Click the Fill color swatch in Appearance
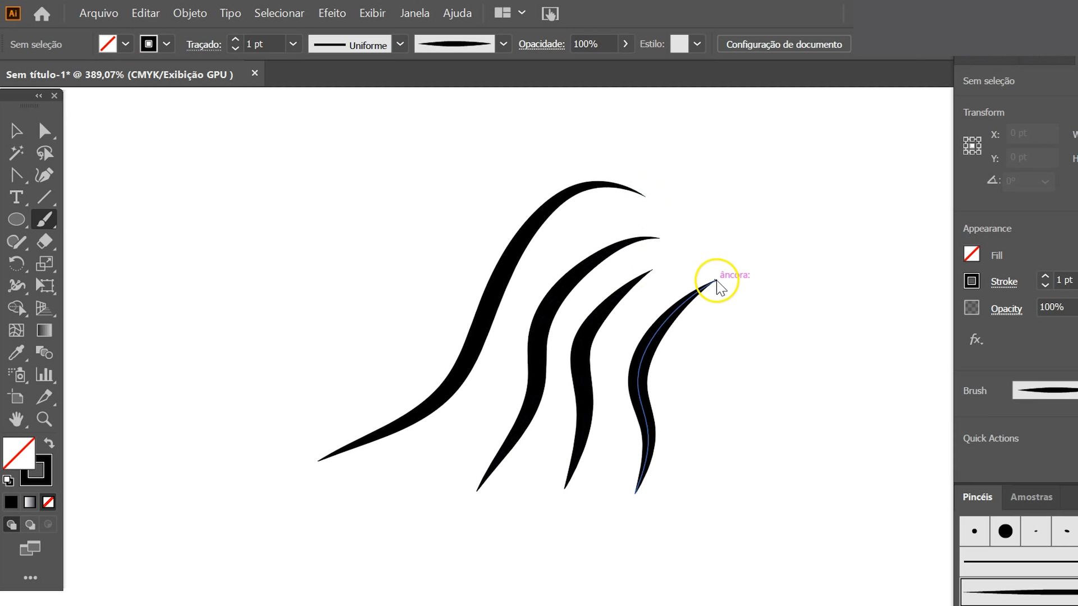1078x606 pixels. (x=971, y=254)
